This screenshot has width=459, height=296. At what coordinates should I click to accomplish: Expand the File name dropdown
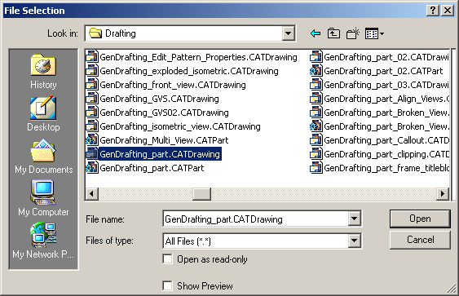(x=354, y=219)
